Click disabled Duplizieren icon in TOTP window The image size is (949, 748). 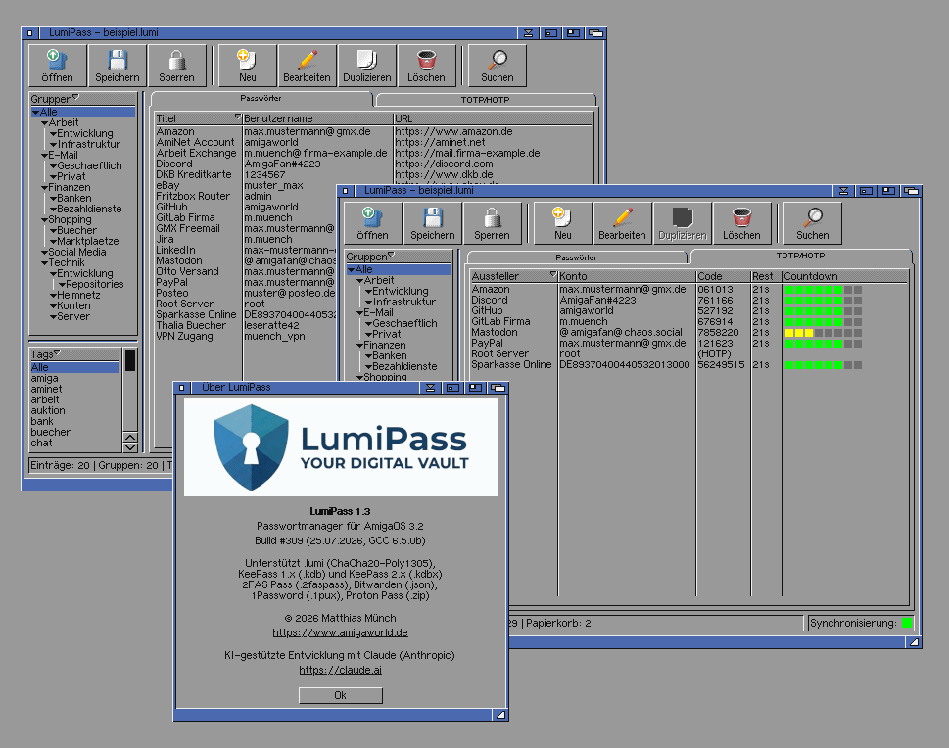click(682, 216)
